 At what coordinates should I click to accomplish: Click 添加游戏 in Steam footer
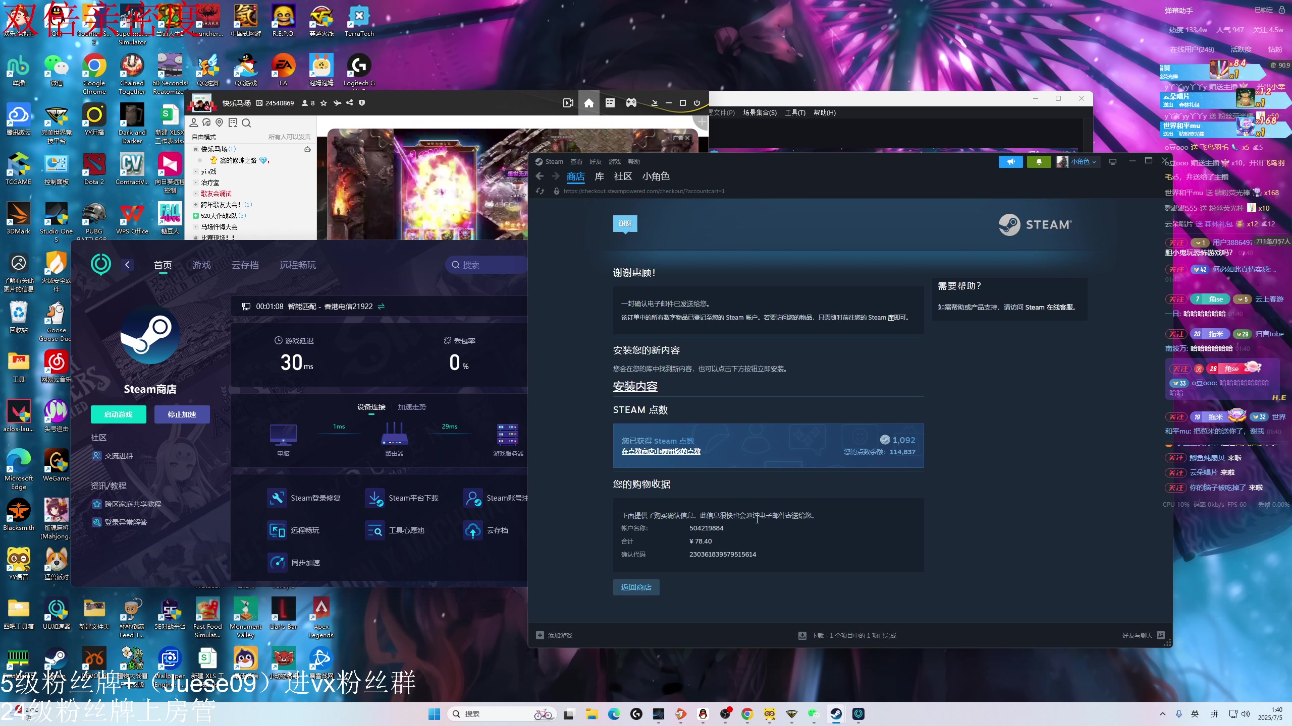[x=554, y=635]
